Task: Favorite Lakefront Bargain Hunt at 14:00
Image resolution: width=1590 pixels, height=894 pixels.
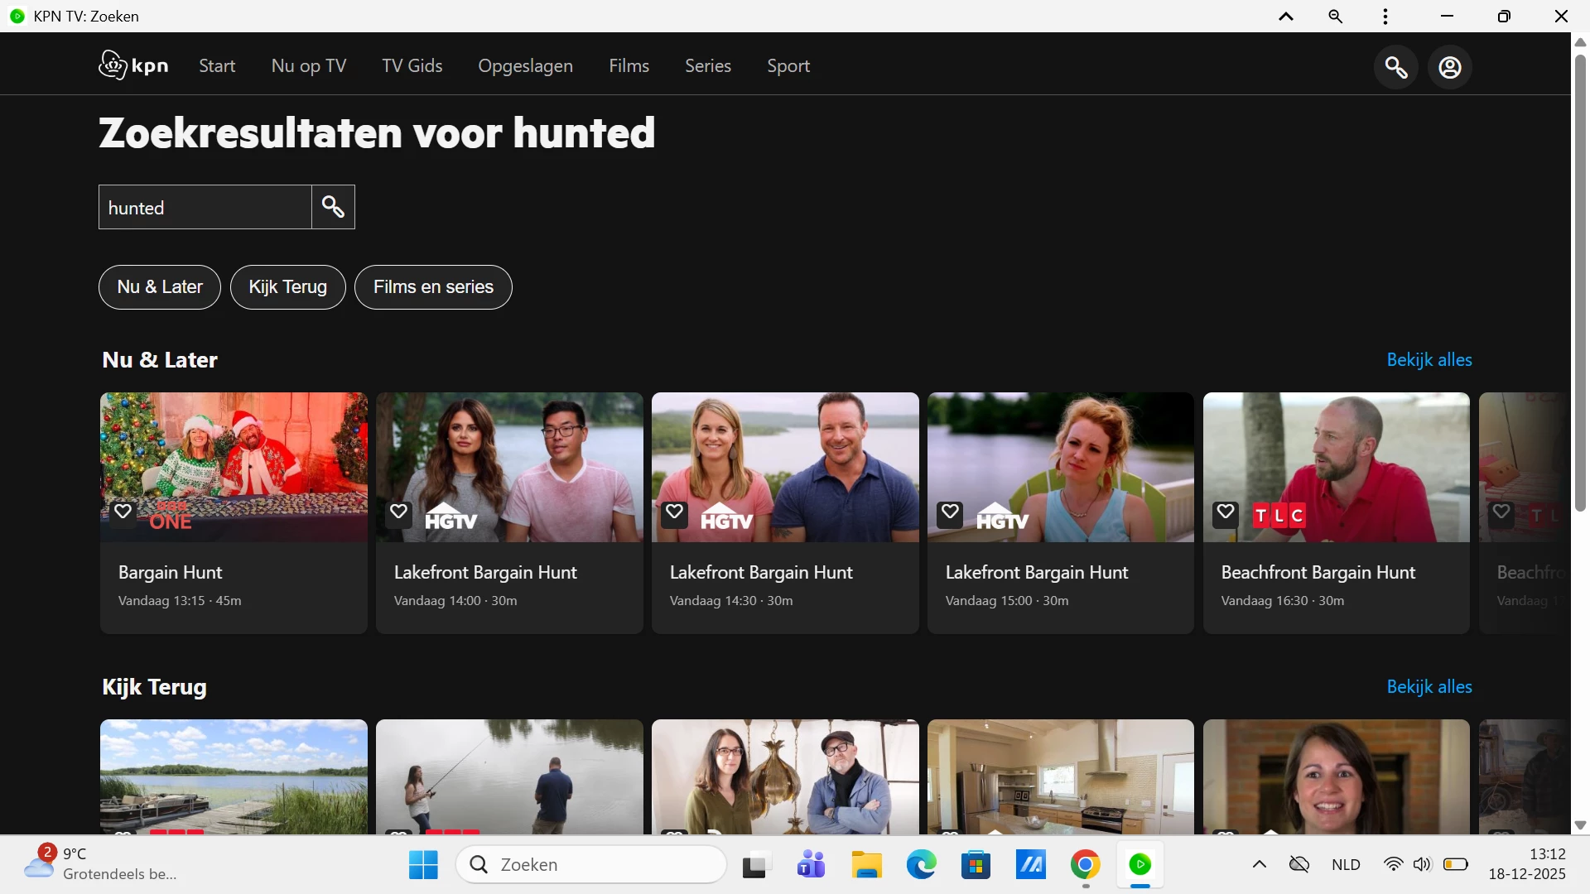Action: pos(399,512)
